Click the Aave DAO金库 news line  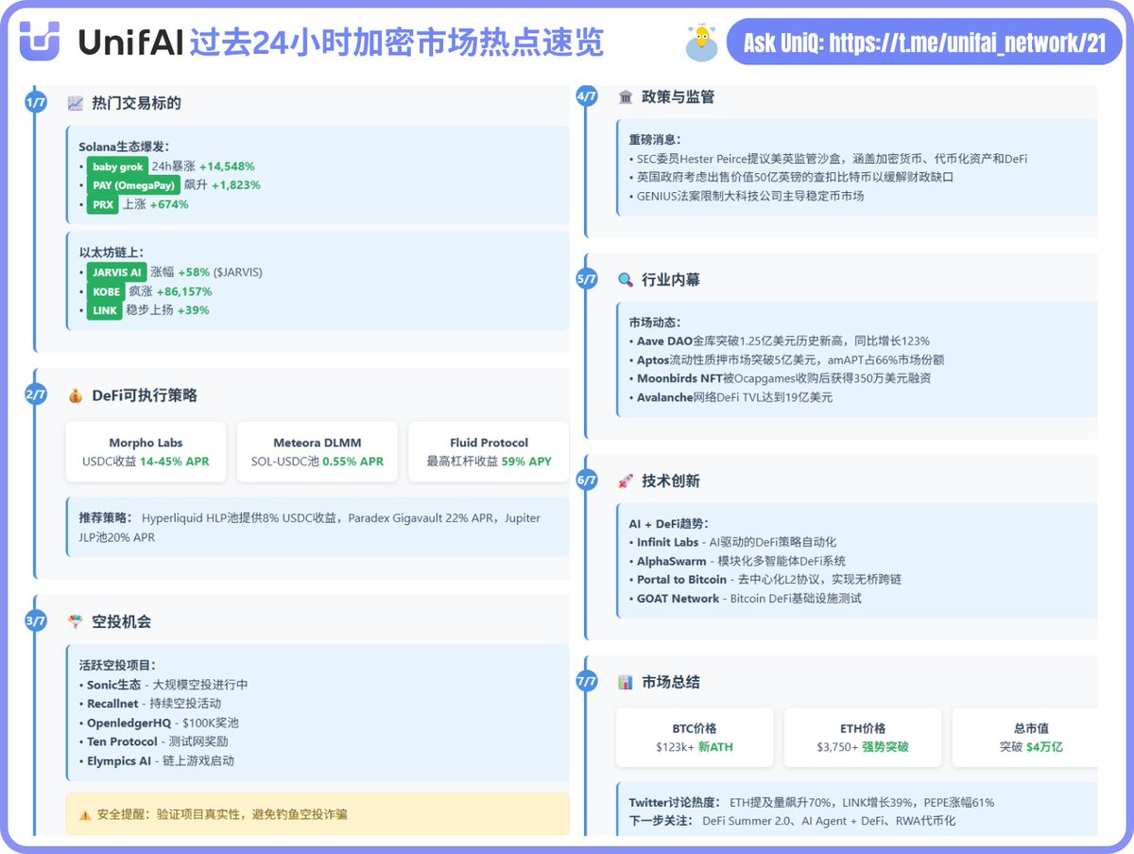point(780,341)
